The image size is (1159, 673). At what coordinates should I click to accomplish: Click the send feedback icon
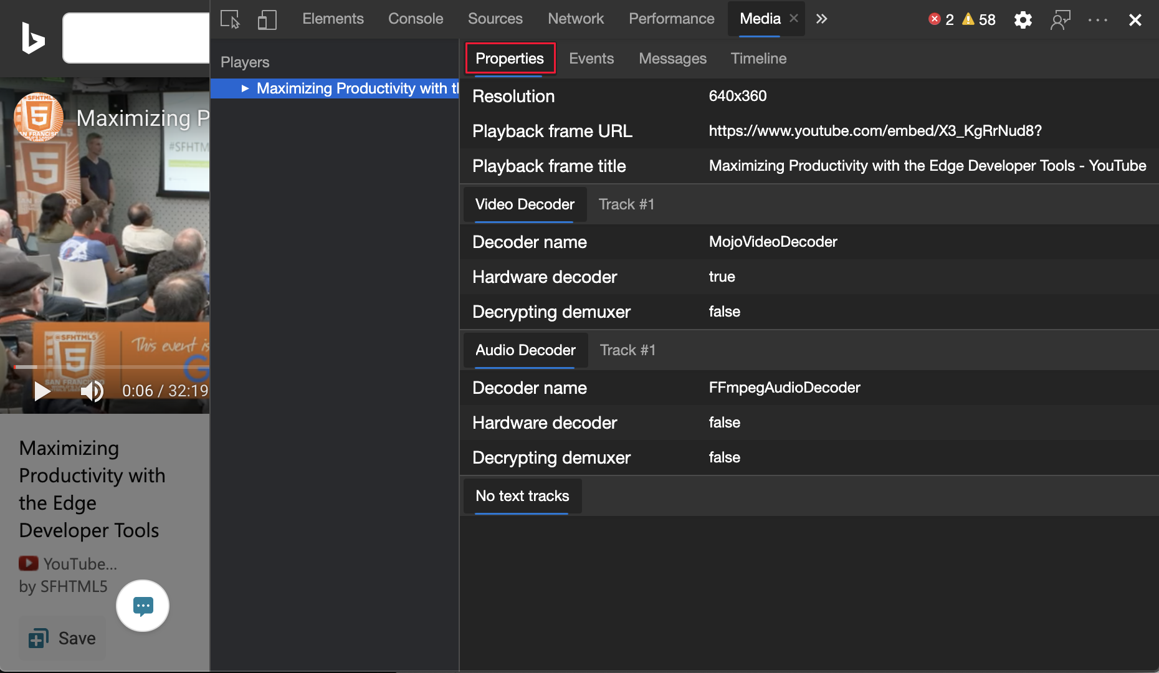click(1060, 20)
